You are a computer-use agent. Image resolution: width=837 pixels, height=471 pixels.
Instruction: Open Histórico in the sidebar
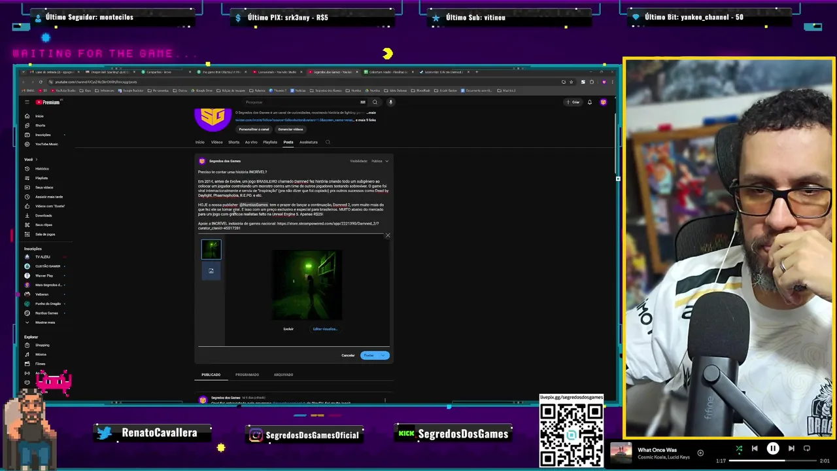(42, 169)
